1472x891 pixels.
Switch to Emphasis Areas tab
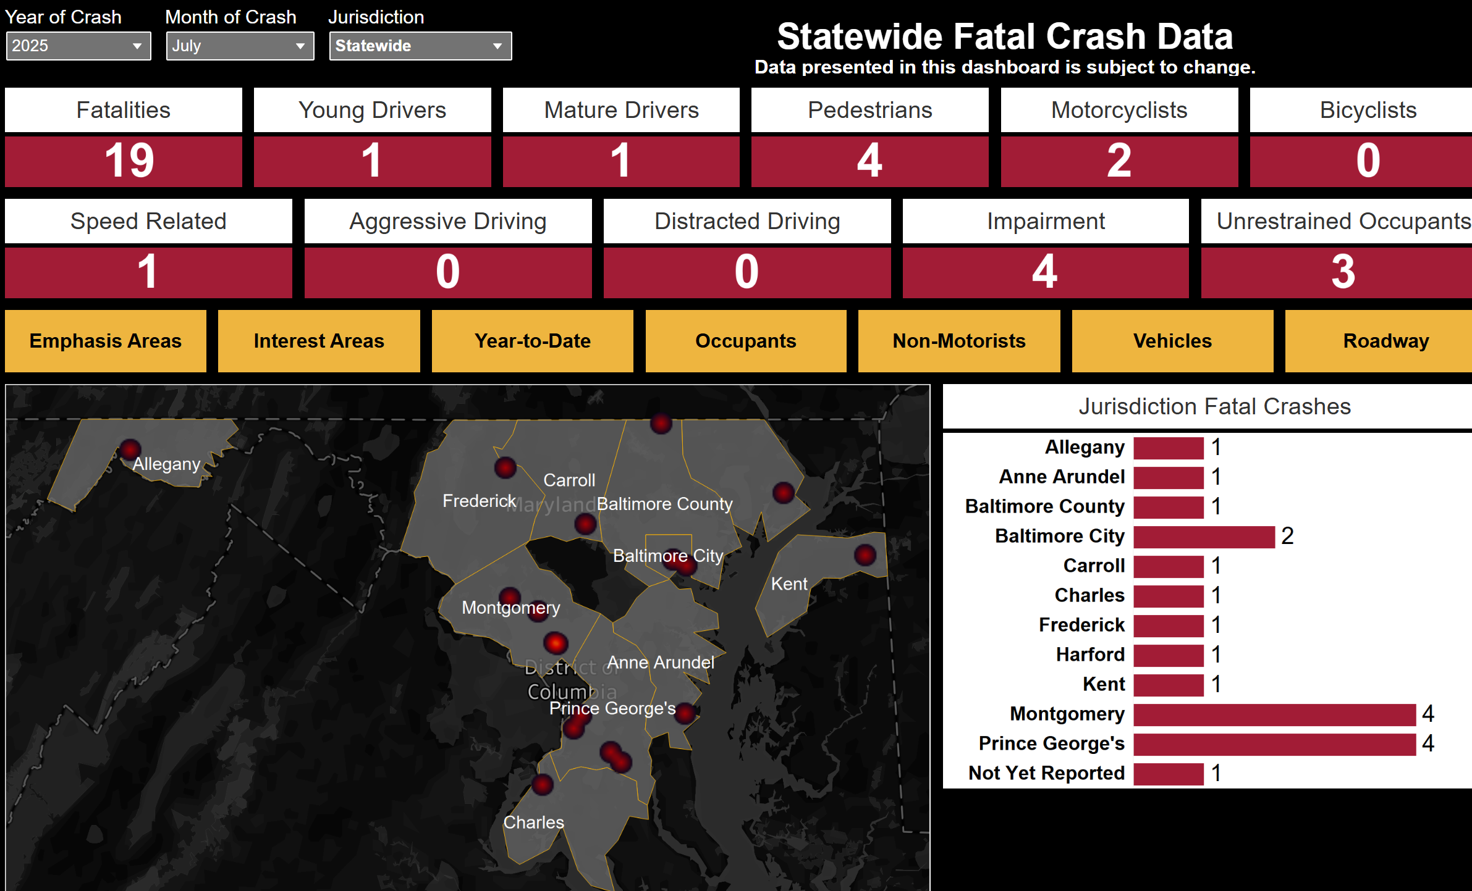pyautogui.click(x=106, y=341)
